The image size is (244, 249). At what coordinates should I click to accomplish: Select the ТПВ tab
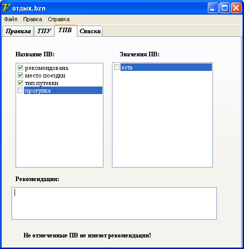click(65, 30)
